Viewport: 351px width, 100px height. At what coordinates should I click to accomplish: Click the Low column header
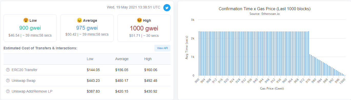(x=90, y=59)
